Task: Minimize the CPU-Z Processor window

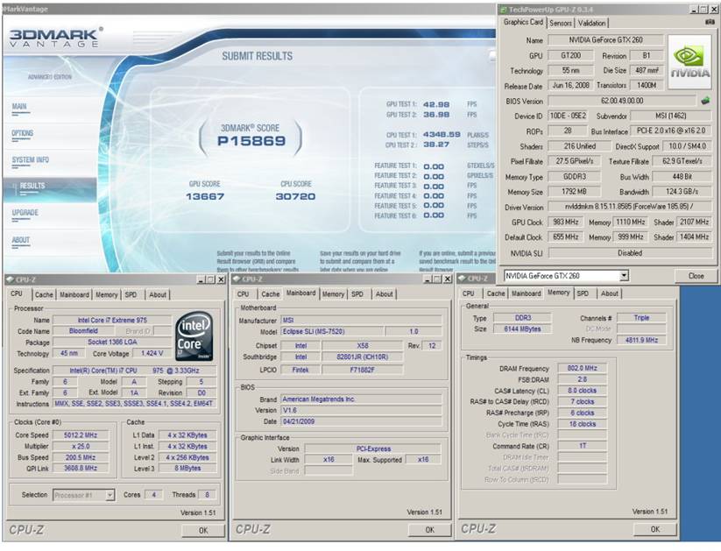Action: [x=201, y=279]
